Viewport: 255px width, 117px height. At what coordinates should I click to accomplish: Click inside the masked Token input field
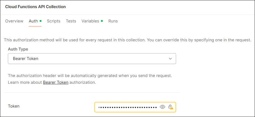click(x=127, y=107)
